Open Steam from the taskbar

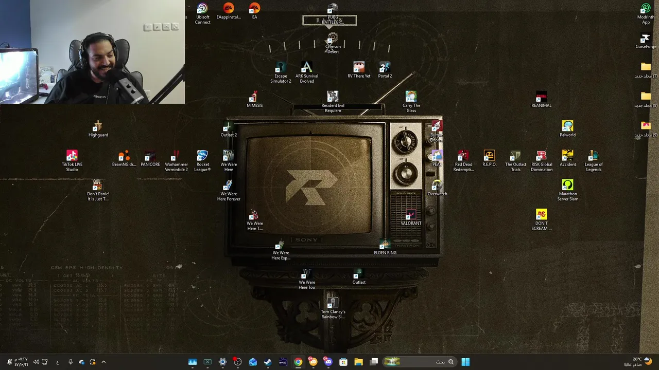pyautogui.click(x=268, y=362)
